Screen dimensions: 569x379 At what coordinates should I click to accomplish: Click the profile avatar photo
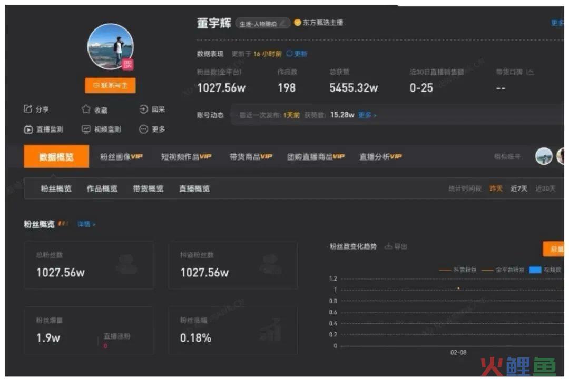tap(110, 46)
